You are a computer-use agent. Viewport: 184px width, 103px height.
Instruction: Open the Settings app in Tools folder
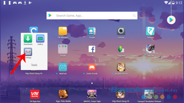tap(28, 52)
